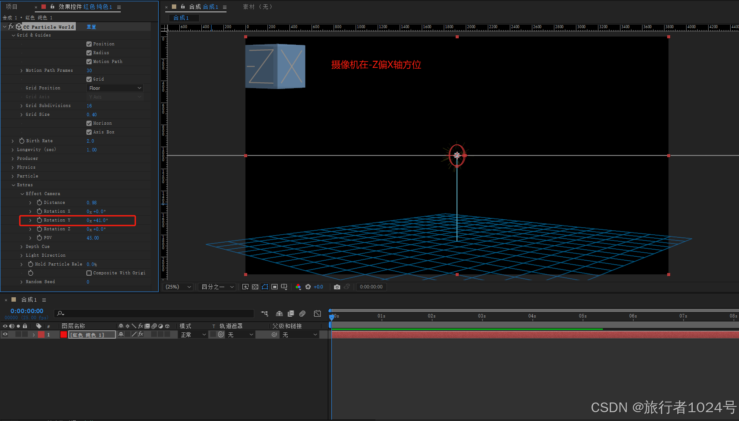This screenshot has width=739, height=421.
Task: Expand the Producer group
Action: (x=13, y=159)
